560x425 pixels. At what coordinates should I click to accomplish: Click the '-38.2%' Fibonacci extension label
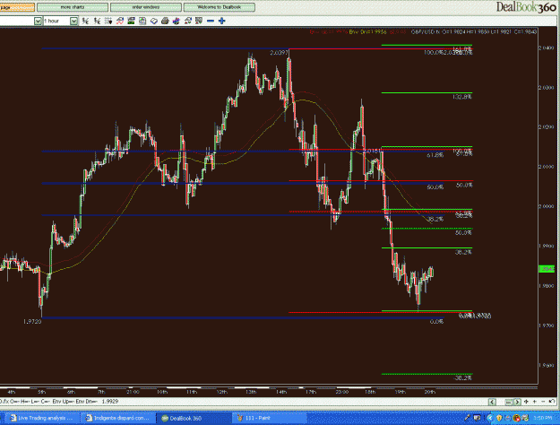(x=462, y=377)
